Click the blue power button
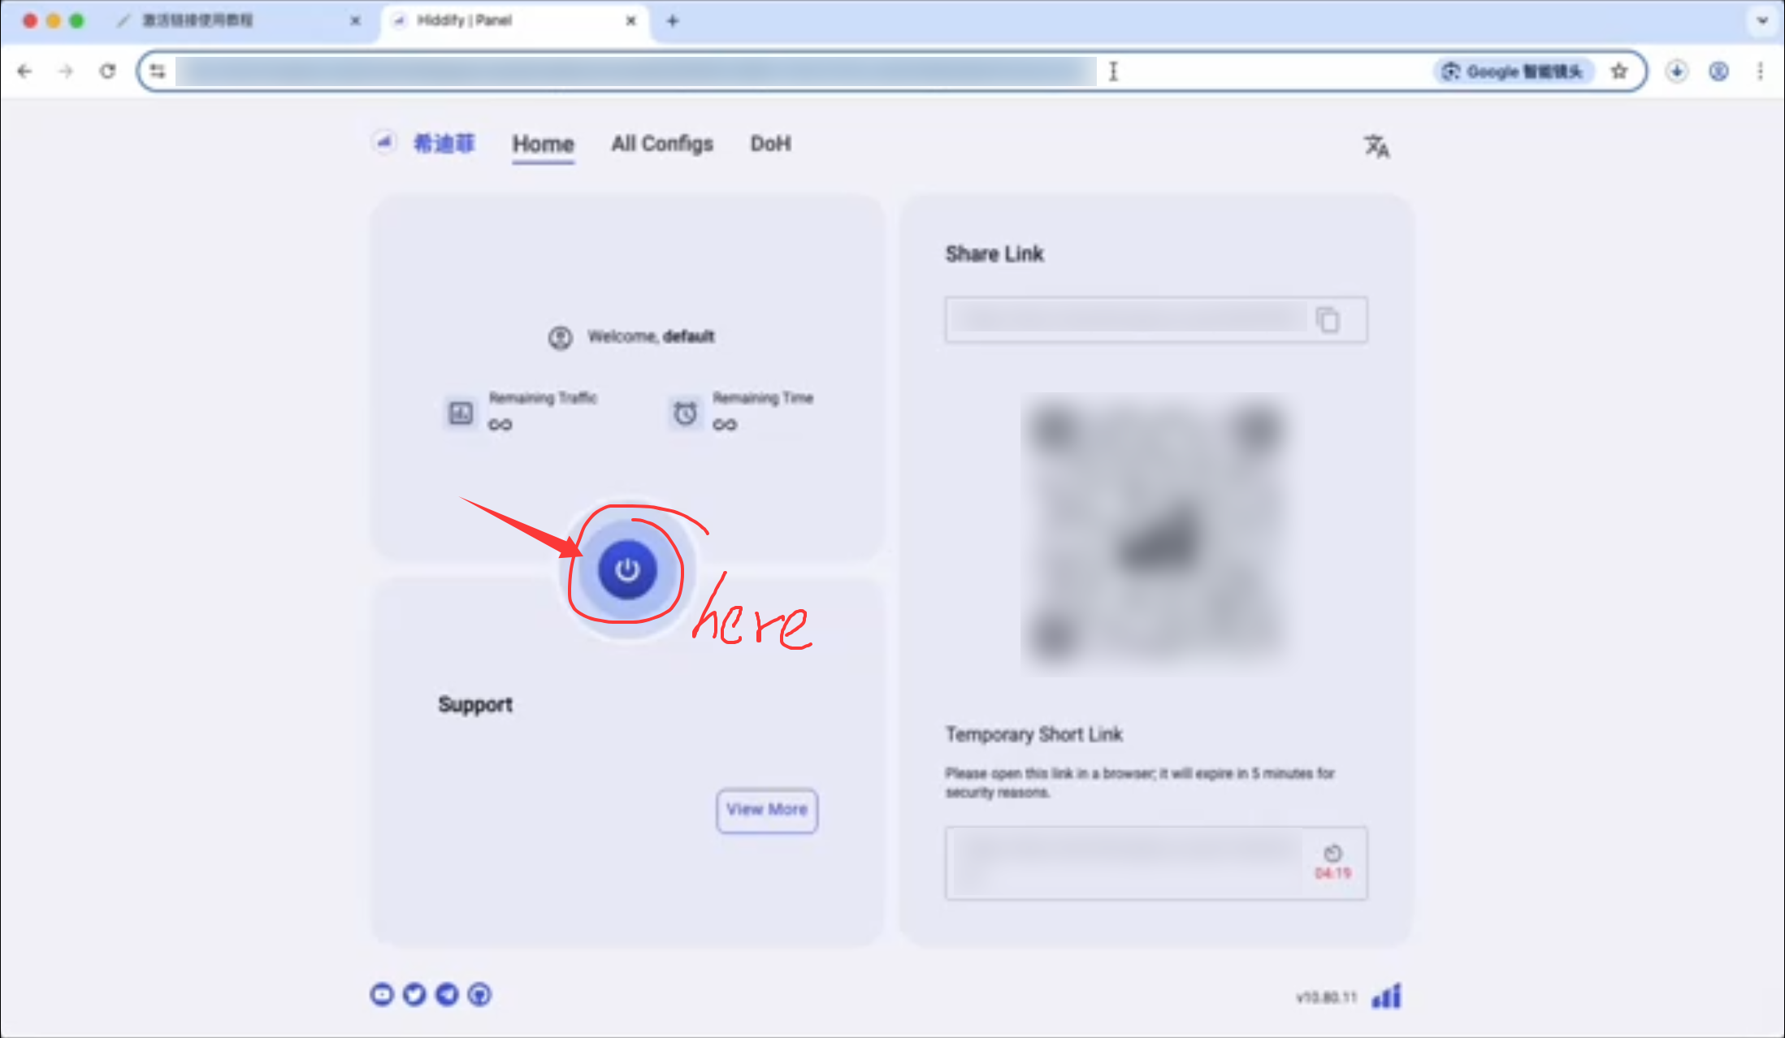The image size is (1785, 1038). [627, 570]
